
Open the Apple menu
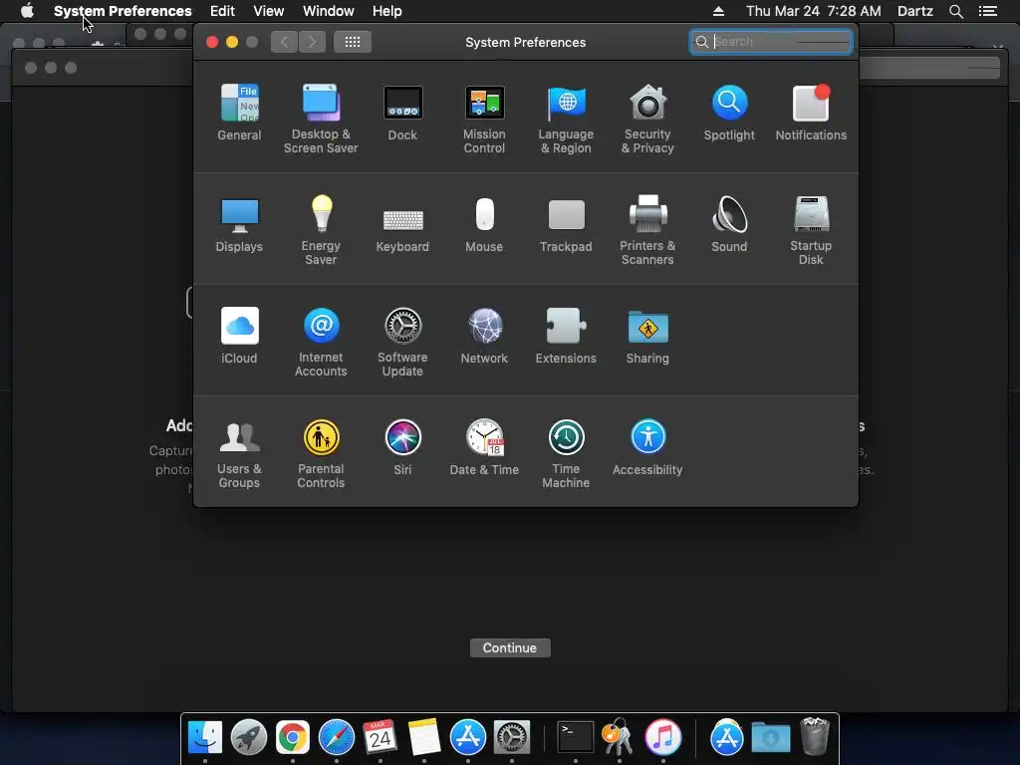click(x=27, y=11)
